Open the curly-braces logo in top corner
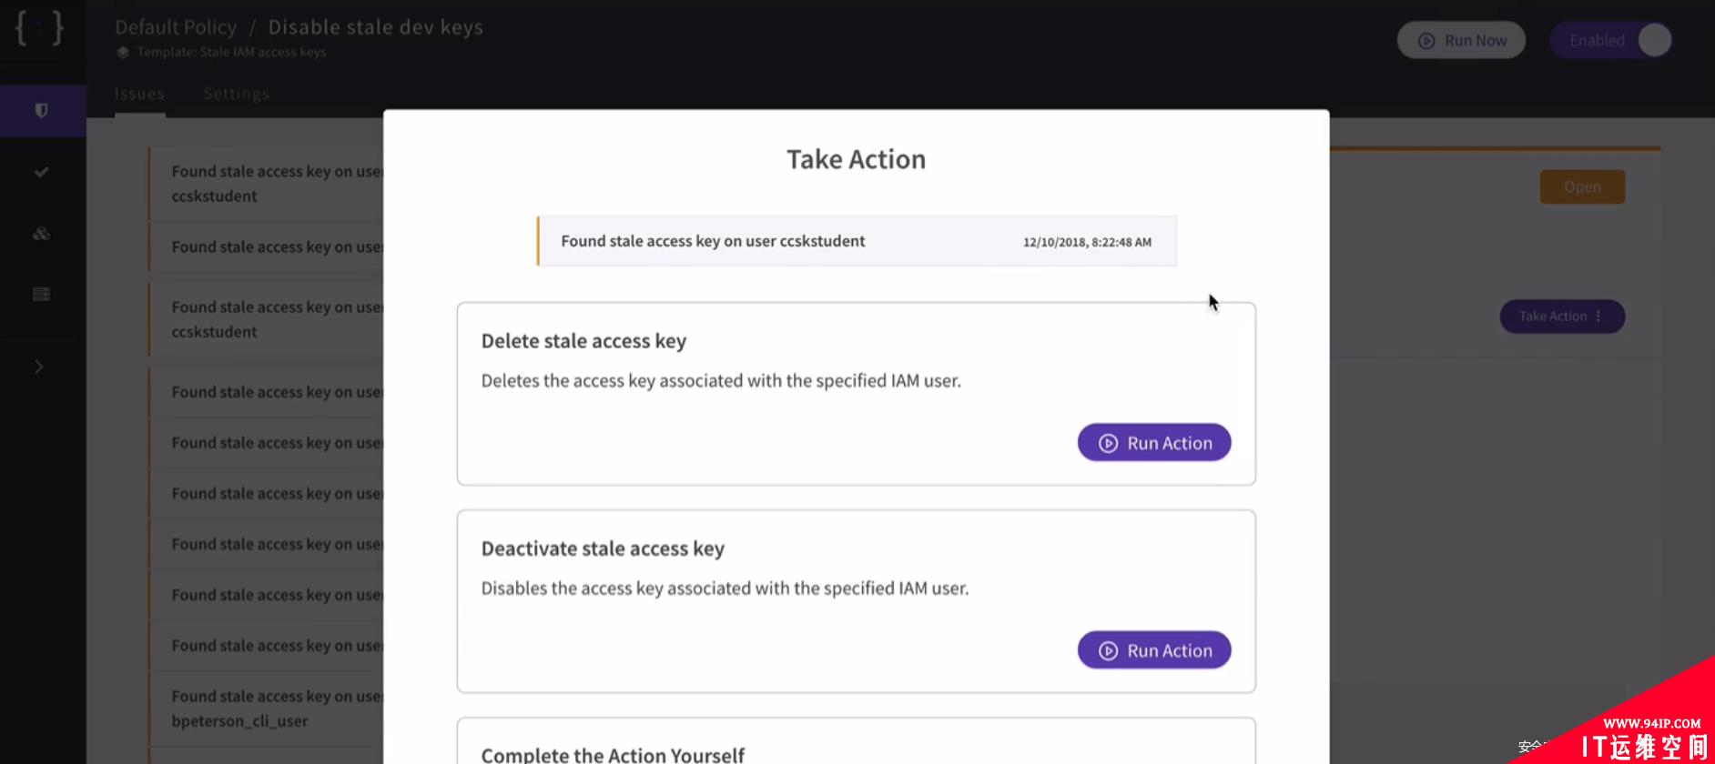 pos(39,28)
